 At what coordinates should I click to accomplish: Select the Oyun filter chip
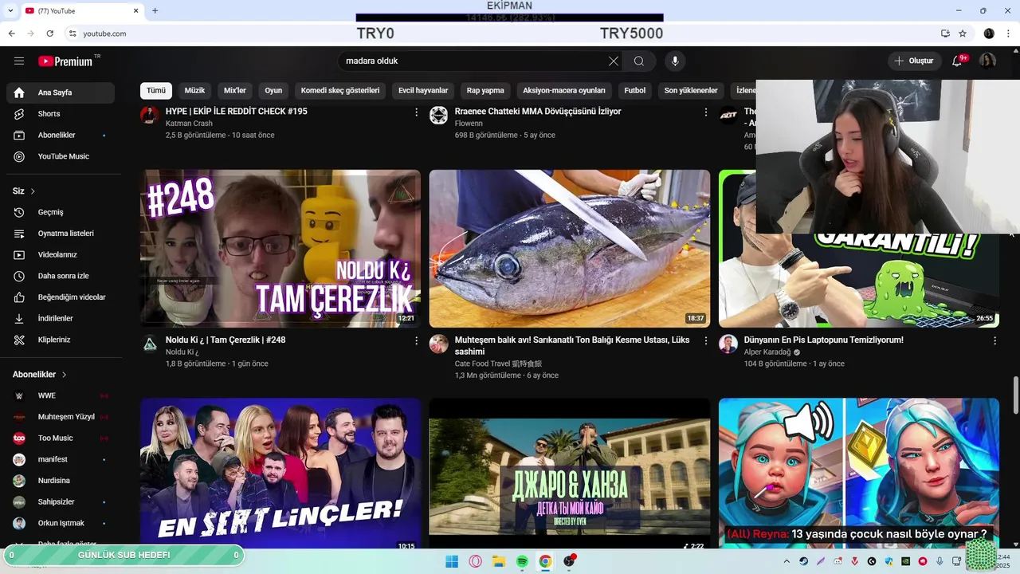point(273,91)
